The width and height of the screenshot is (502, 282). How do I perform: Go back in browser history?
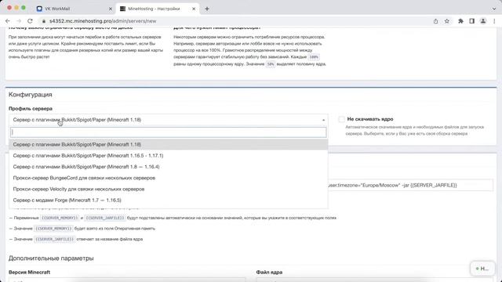8,21
